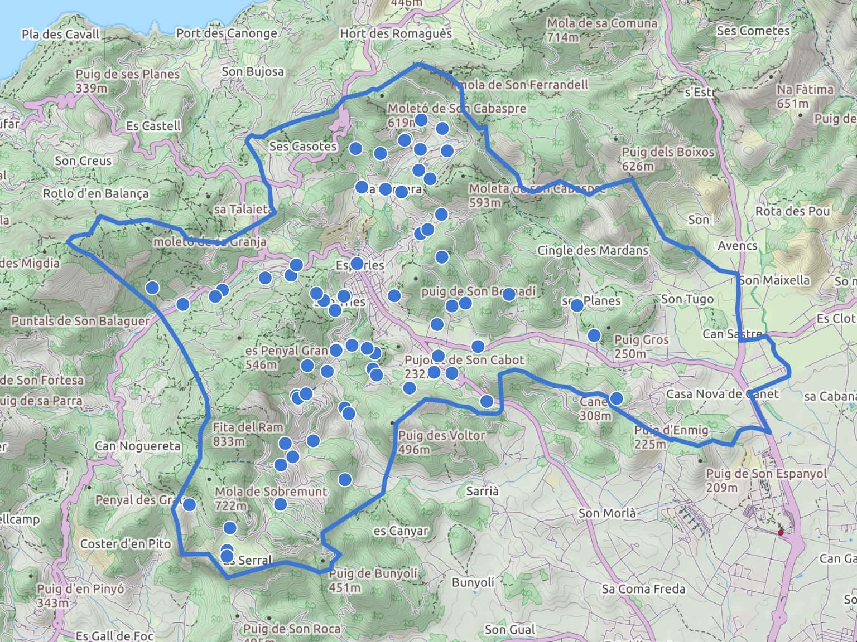Click the marker next to Canet 308m

point(617,398)
